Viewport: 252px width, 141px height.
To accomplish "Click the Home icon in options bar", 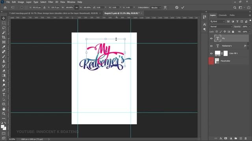I will click(x=5, y=7).
